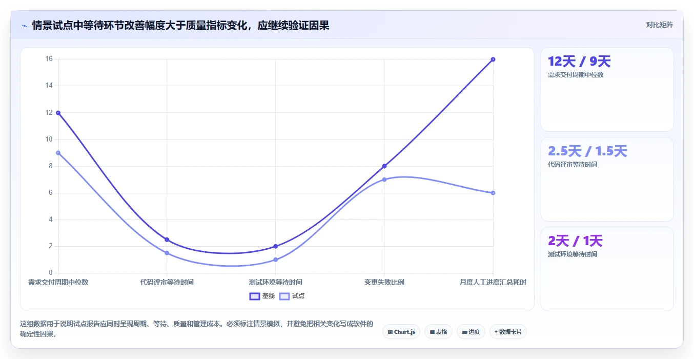The image size is (694, 359).
Task: Click the 基线 point at 代码评审等待时间
Action: click(x=167, y=240)
